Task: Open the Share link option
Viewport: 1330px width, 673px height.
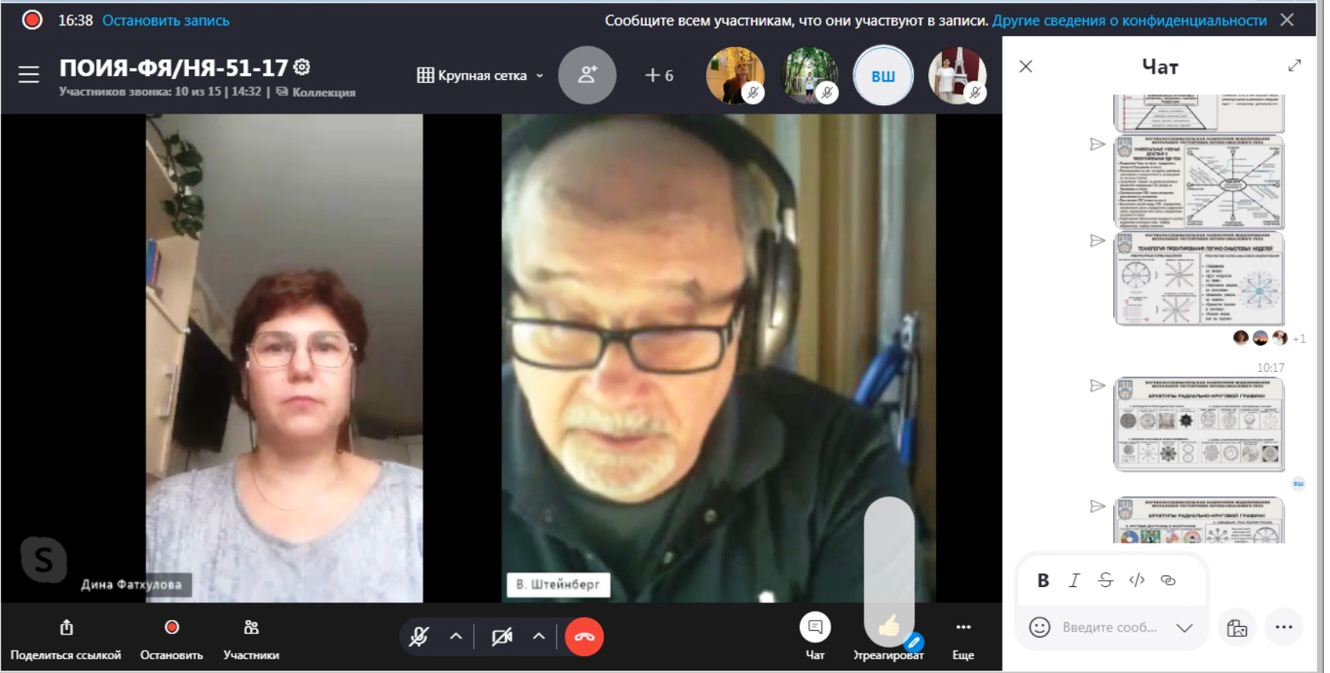Action: [x=66, y=638]
